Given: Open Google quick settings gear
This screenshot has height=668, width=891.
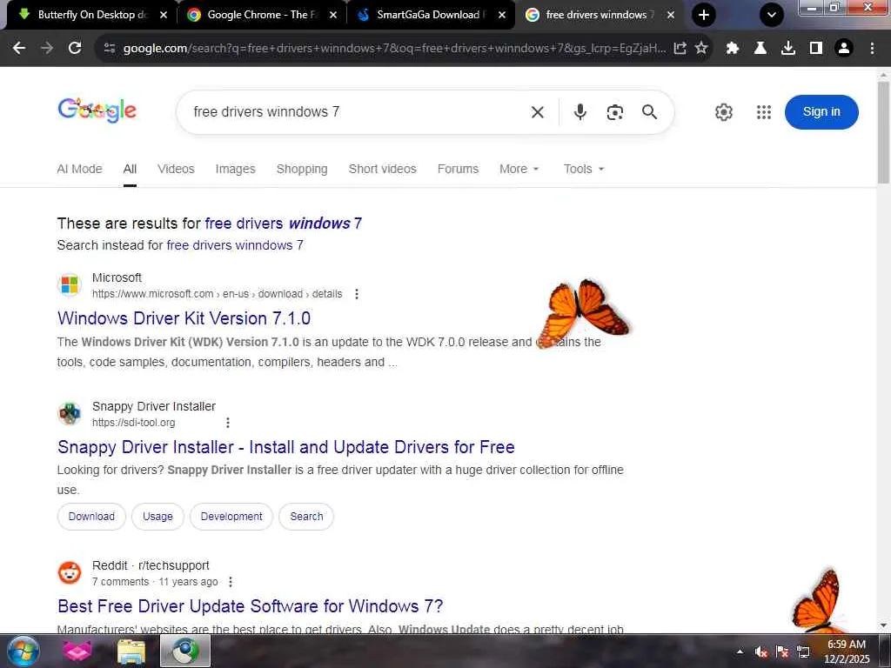Looking at the screenshot, I should point(723,112).
